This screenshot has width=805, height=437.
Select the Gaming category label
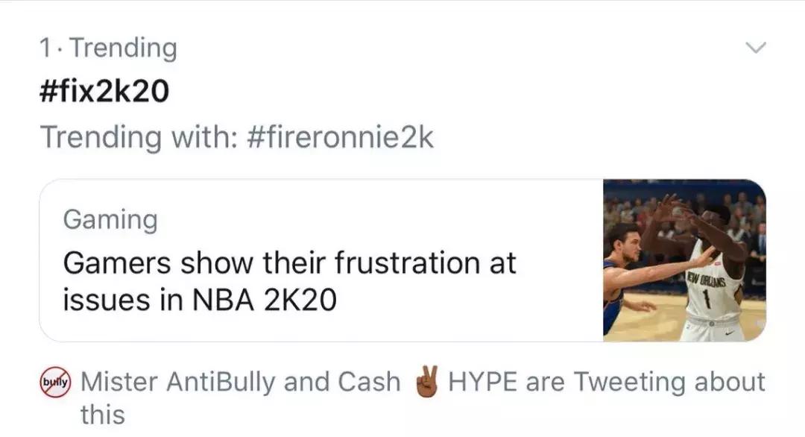point(110,219)
